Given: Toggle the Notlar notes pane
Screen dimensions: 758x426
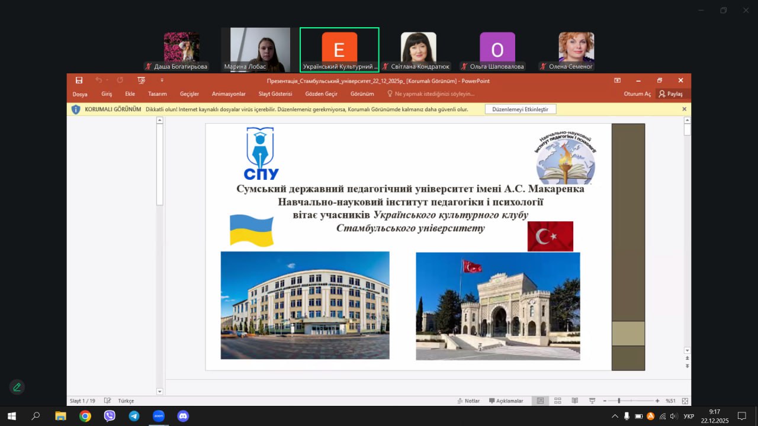Looking at the screenshot, I should (x=468, y=401).
